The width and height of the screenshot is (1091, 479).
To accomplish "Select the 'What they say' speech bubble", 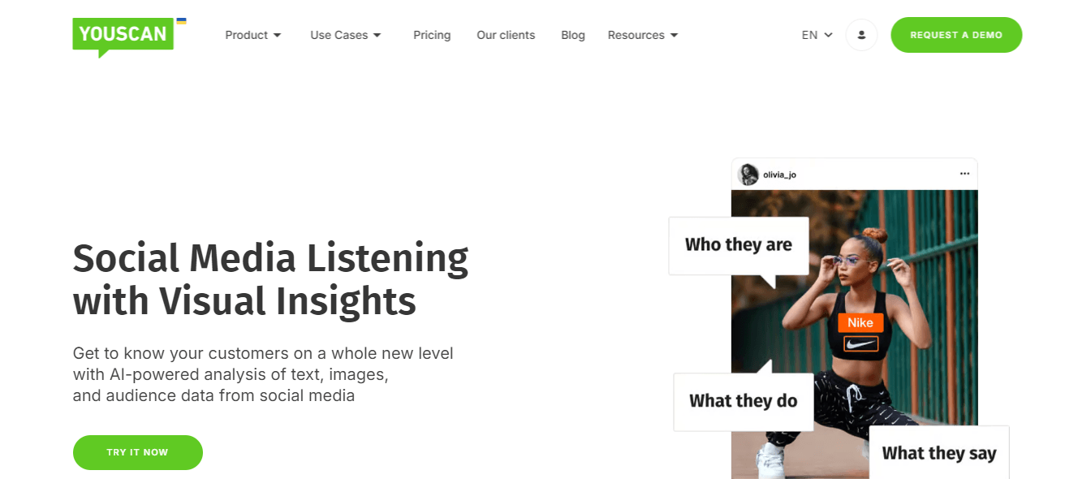I will [x=938, y=453].
